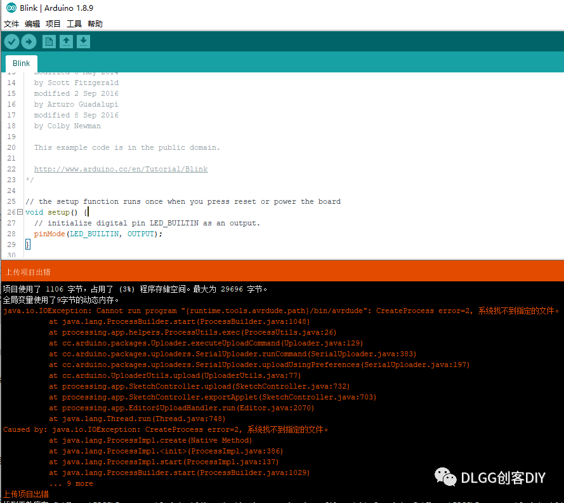Open the 编辑 menu
564x503 pixels.
pyautogui.click(x=32, y=23)
